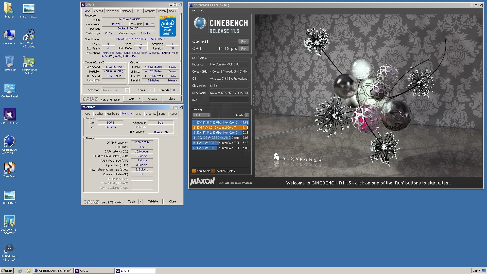Click Tools button in top CPU-Z window
The height and width of the screenshot is (274, 487).
[131, 99]
